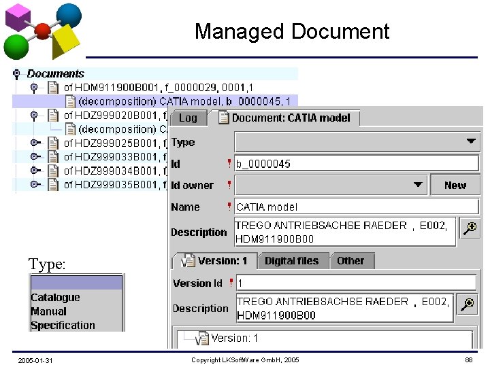Open the Type dropdown

pyautogui.click(x=357, y=141)
